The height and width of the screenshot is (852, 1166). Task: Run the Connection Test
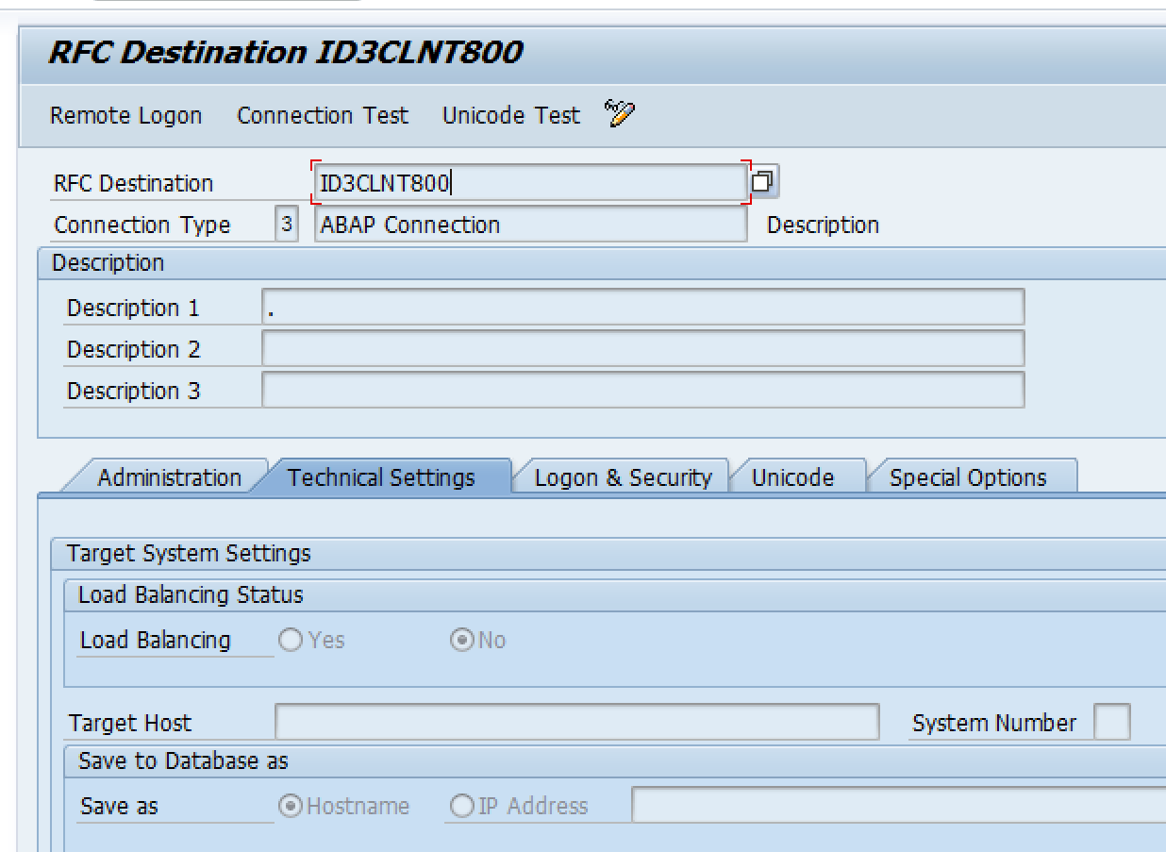(323, 115)
